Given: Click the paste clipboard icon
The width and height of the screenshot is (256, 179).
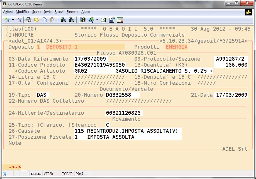Looking at the screenshot, I should pos(52,20).
